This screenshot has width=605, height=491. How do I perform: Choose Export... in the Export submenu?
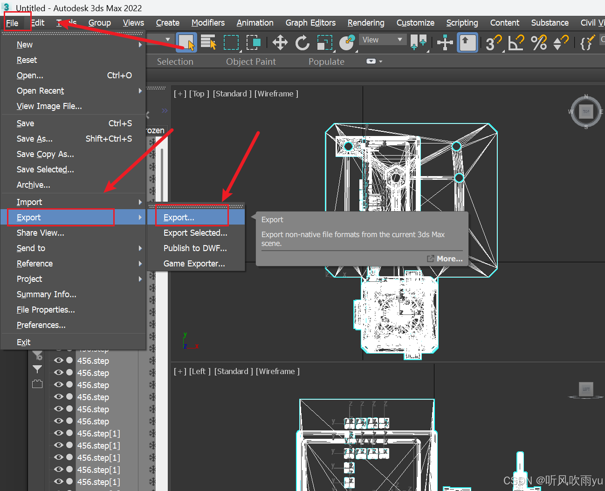tap(196, 218)
